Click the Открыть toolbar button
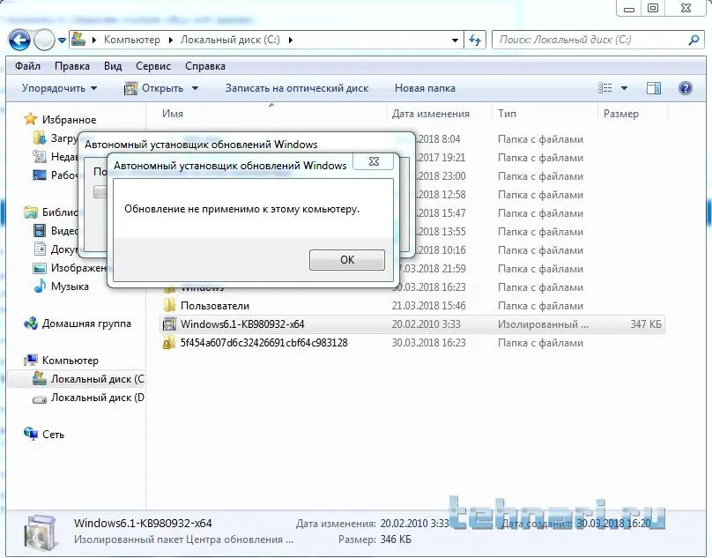Screen dimensions: 712x558 pos(153,88)
